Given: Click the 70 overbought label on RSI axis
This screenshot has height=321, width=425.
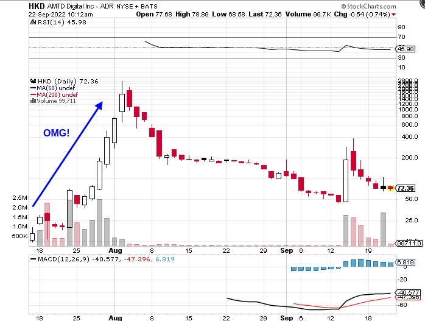Looking at the screenshot, I should 402,37.
